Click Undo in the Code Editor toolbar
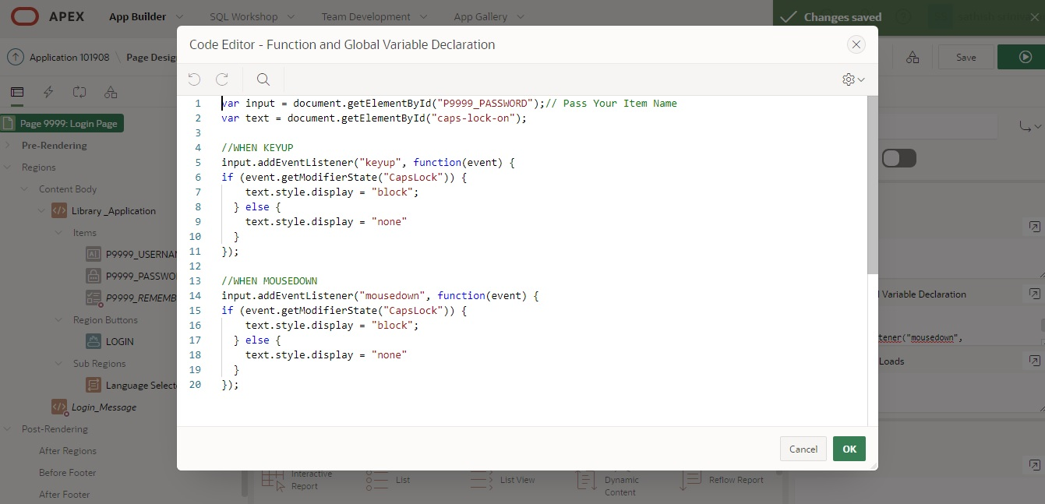This screenshot has height=504, width=1045. pos(194,79)
